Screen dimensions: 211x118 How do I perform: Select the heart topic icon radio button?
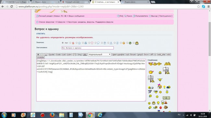(x=89, y=43)
